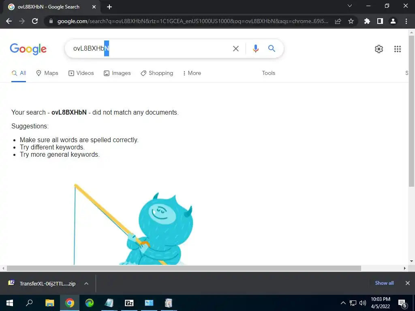The height and width of the screenshot is (311, 415).
Task: Click the forward navigation arrow
Action: click(22, 21)
